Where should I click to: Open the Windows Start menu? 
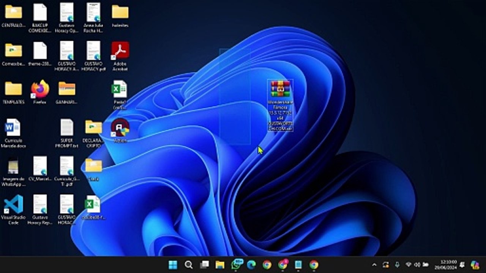click(173, 265)
